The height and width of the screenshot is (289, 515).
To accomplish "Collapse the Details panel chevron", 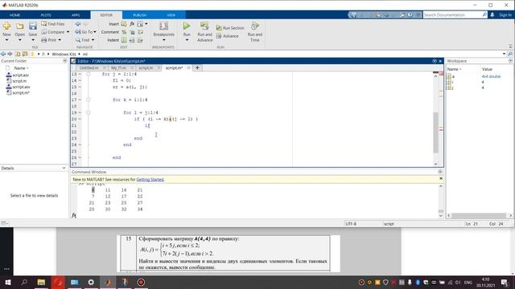I will (64, 168).
